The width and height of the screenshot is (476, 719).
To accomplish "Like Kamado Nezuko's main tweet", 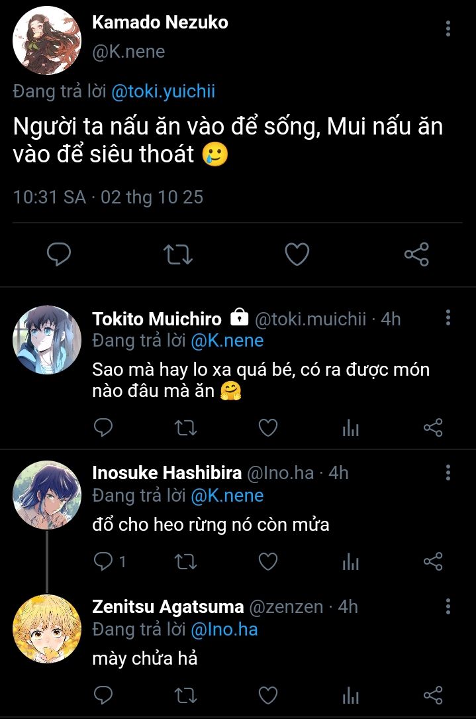I will pyautogui.click(x=297, y=254).
